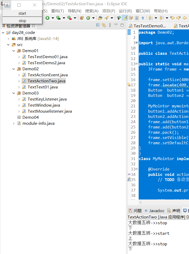Image resolution: width=189 pixels, height=254 pixels.
Task: Close the 包资源管理器 view tab
Action: tap(33, 26)
